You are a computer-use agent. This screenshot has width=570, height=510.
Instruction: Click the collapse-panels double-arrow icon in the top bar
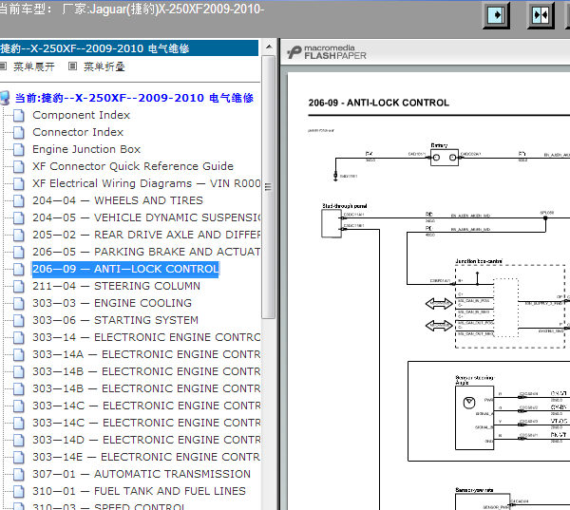(x=541, y=15)
